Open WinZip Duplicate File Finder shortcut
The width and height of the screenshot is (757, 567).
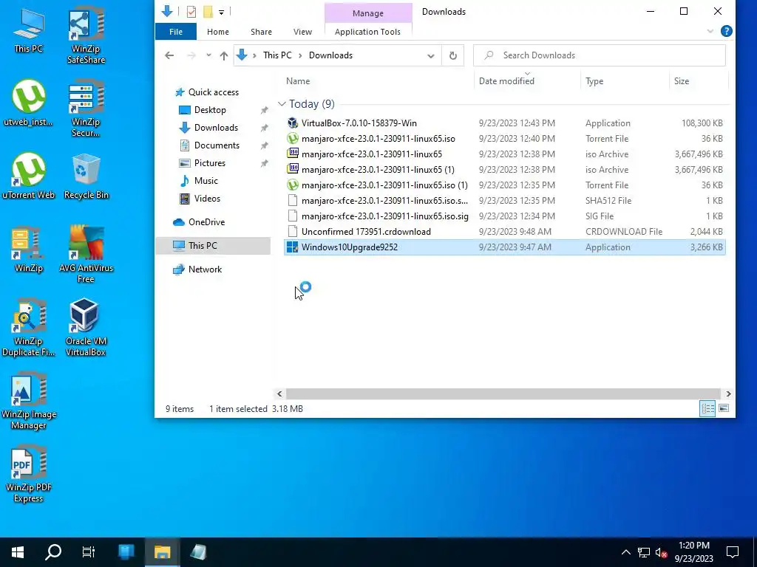point(29,327)
